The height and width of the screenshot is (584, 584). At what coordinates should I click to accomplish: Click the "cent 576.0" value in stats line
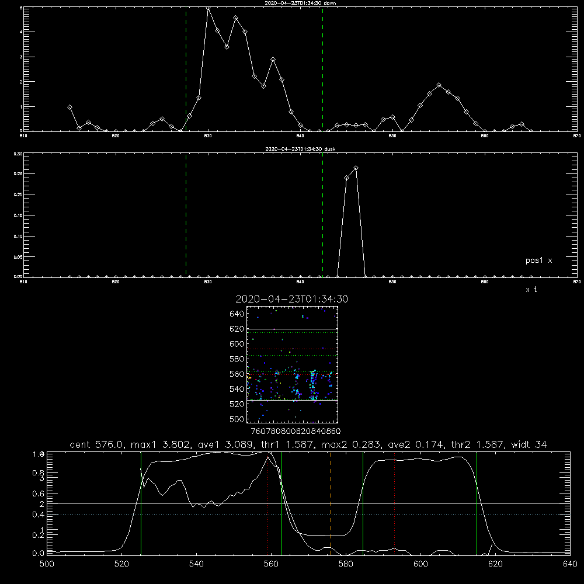coord(98,444)
